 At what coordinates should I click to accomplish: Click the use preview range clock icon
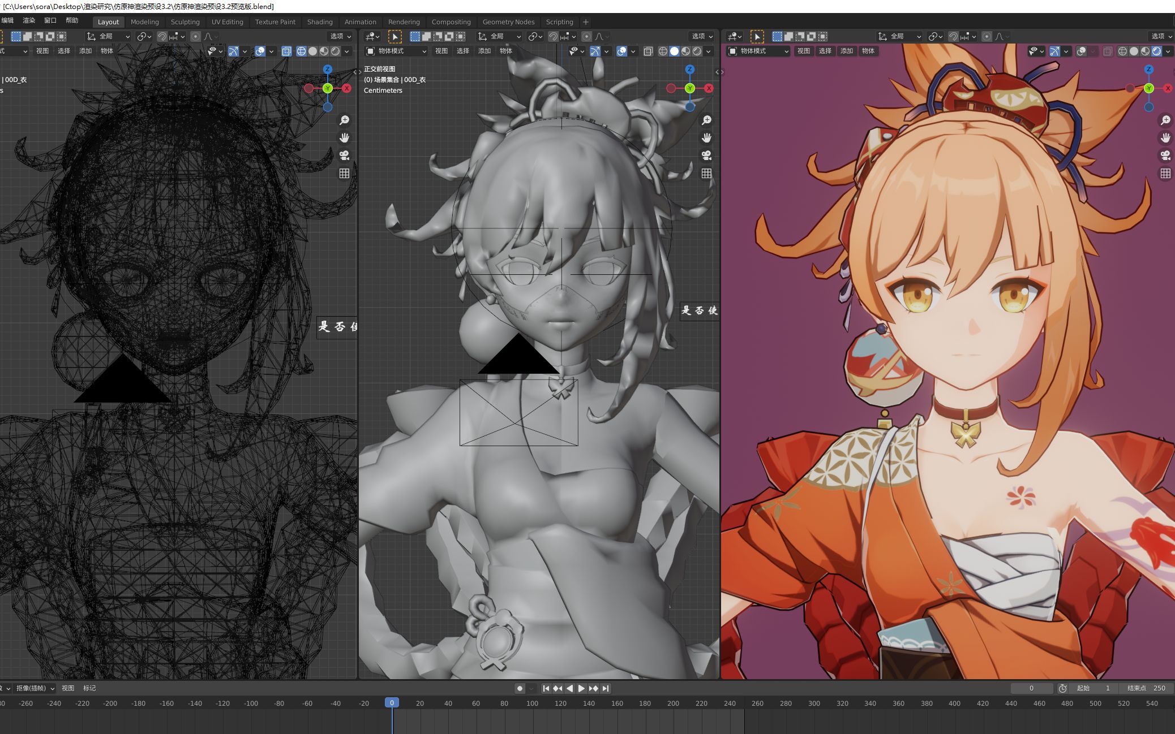point(1063,688)
